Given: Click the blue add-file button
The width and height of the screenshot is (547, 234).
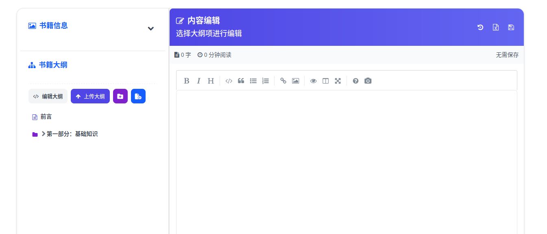Looking at the screenshot, I should tap(138, 96).
